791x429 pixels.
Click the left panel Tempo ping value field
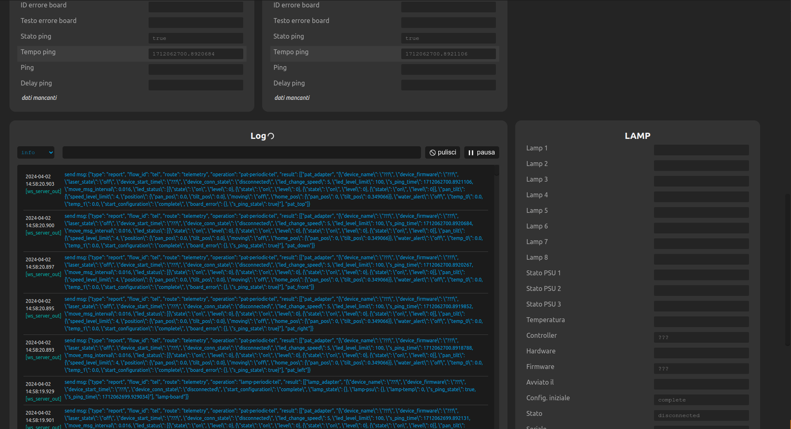point(195,54)
